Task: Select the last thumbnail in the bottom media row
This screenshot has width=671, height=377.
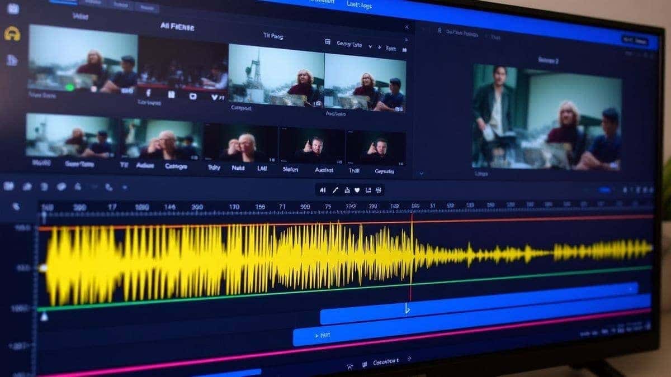Action: click(376, 147)
